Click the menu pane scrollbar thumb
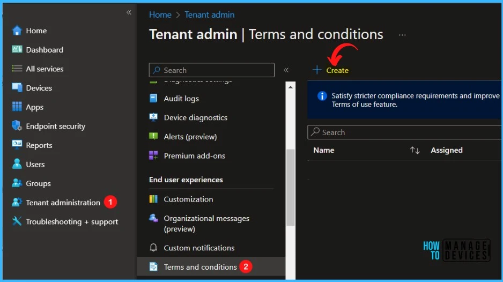This screenshot has height=282, width=503. [x=290, y=187]
